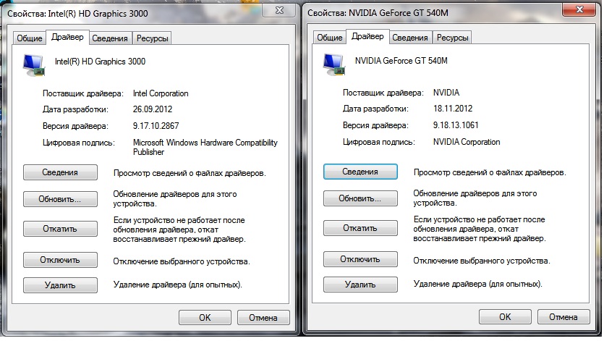The image size is (604, 341).
Task: Click the Intel HD Graphics 3000 device icon
Action: click(x=34, y=65)
